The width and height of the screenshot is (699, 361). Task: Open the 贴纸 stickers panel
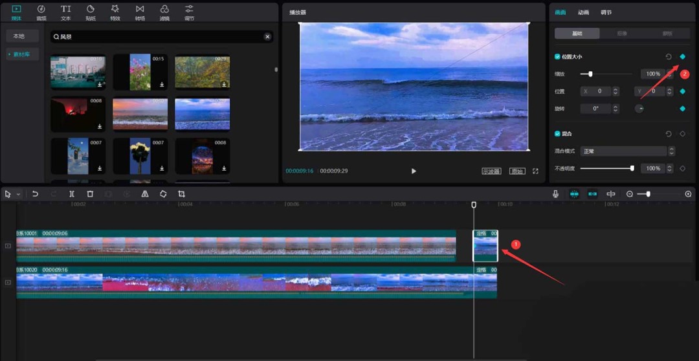click(90, 12)
